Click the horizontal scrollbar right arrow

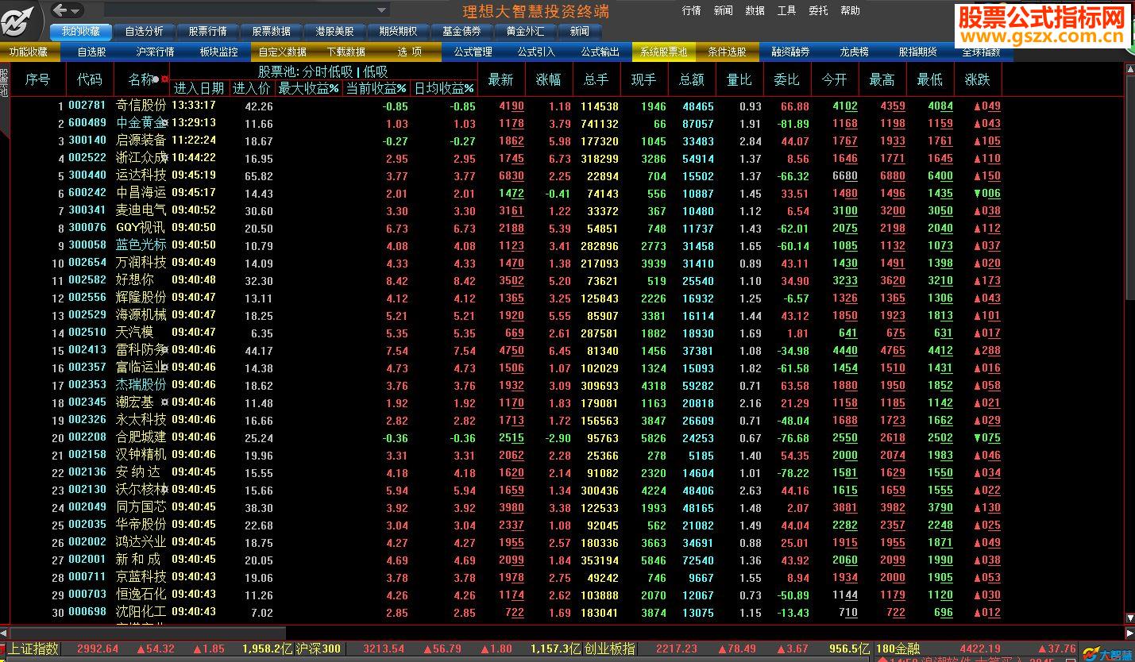pos(1129,633)
